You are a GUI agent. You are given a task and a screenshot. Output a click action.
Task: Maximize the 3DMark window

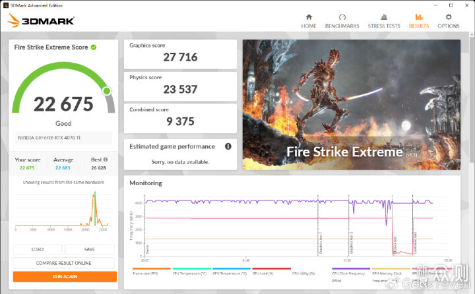451,5
